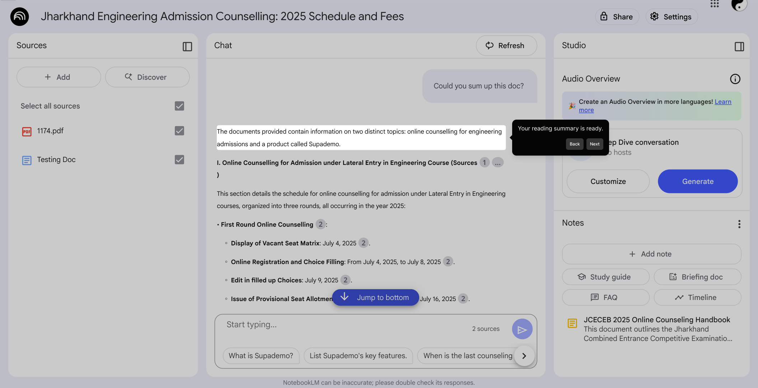
Task: Click the Testing Doc document icon
Action: tap(27, 160)
